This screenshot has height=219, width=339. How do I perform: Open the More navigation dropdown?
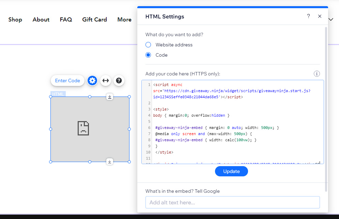124,19
